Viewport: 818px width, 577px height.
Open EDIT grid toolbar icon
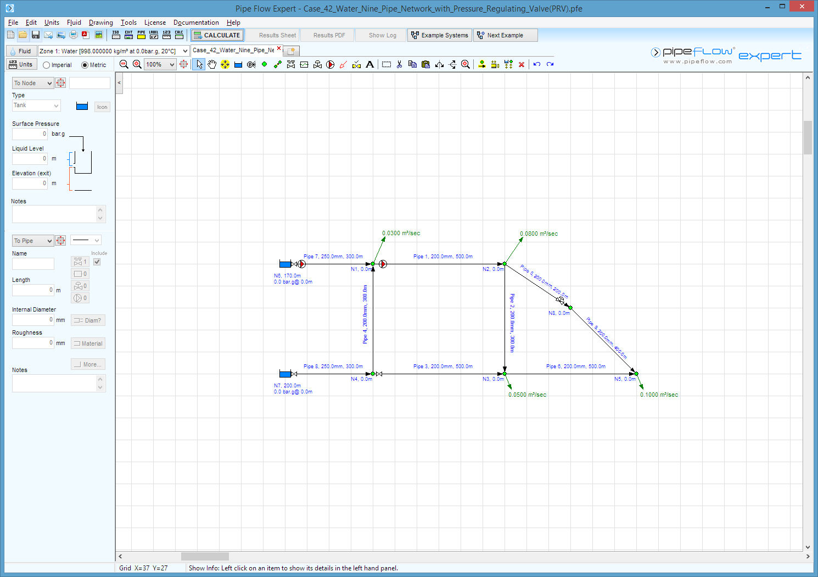click(128, 35)
